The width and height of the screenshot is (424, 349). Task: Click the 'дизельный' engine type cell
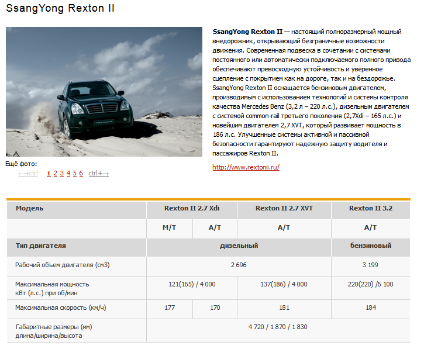point(239,246)
